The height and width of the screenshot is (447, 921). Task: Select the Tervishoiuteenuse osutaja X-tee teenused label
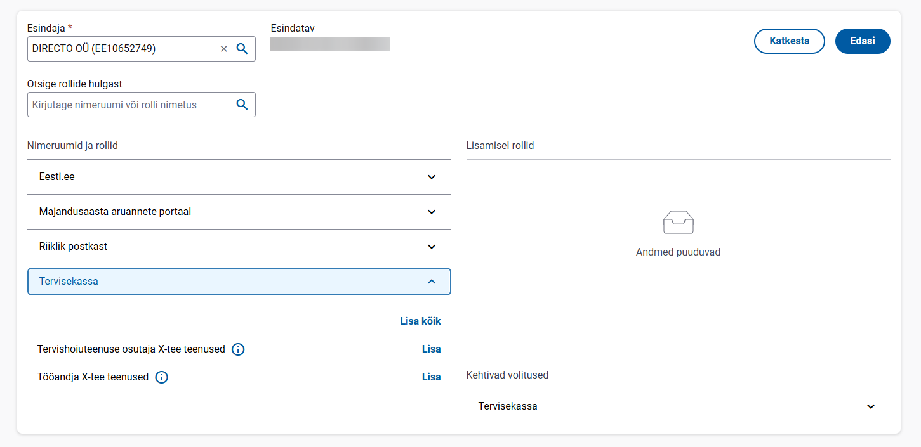(x=131, y=349)
